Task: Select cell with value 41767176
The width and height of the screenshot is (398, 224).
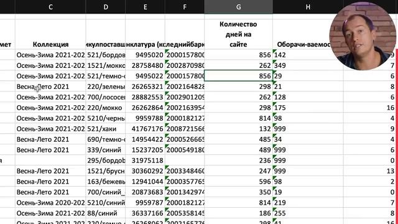Action: pos(145,129)
